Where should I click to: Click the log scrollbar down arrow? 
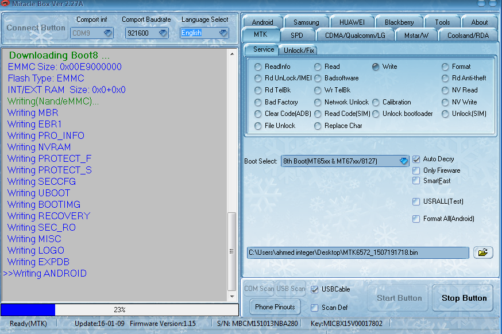point(232,297)
